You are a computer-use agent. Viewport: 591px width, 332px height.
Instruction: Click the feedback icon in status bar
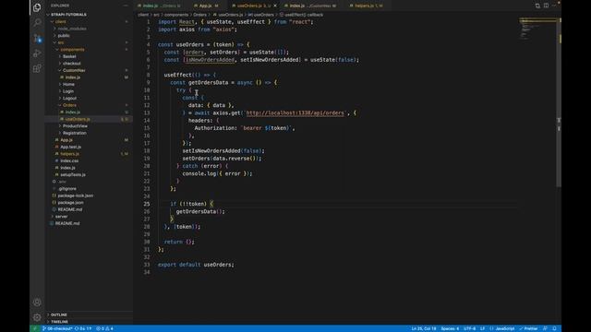(545, 328)
